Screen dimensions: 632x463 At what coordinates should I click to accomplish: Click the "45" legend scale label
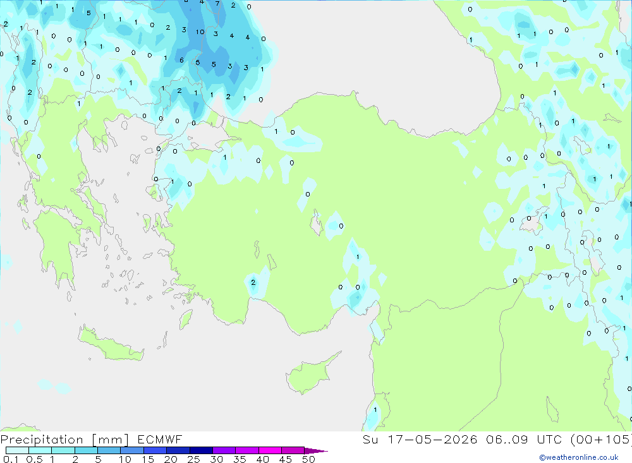[286, 459]
